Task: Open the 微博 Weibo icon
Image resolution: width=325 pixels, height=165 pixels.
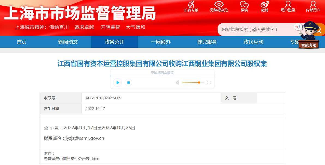Action: click(265, 4)
